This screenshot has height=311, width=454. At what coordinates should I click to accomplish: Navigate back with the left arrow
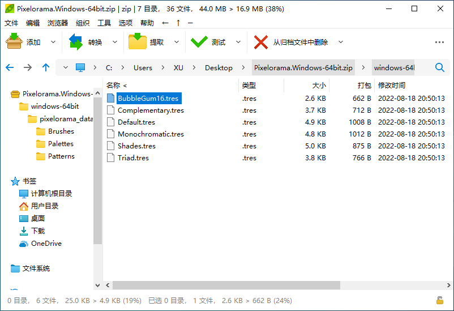(10, 67)
